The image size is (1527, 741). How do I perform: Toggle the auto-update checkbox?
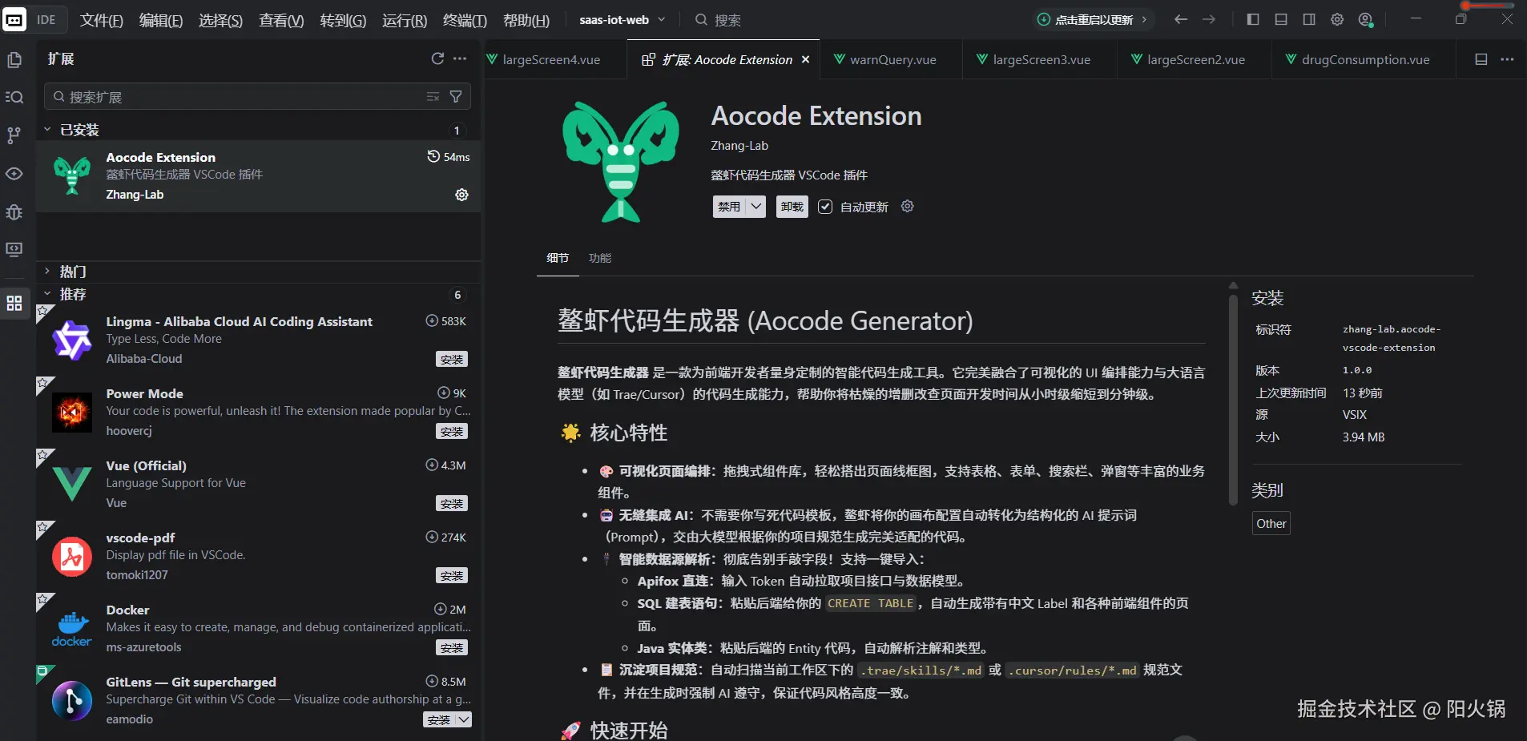(x=825, y=207)
